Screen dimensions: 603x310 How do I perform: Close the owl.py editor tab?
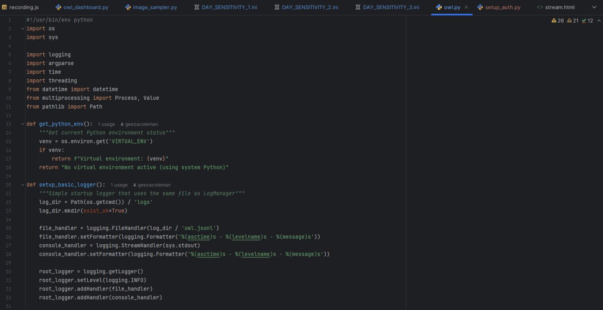pos(466,7)
